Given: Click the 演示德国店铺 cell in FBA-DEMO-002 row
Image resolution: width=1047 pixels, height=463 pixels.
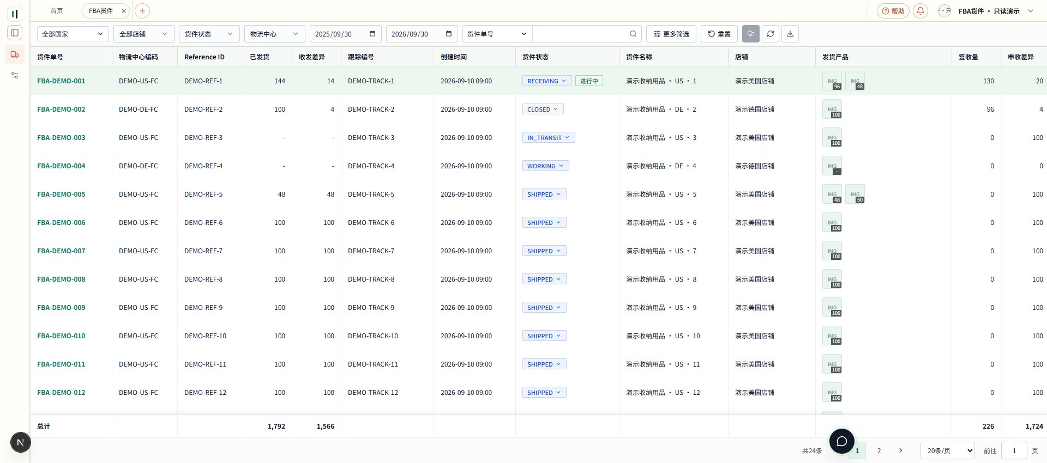Looking at the screenshot, I should (x=755, y=109).
